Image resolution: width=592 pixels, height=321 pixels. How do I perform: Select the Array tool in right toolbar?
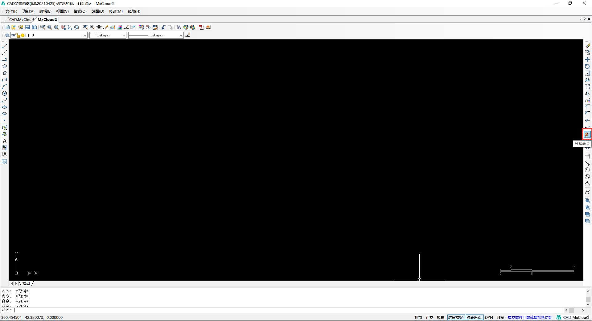tap(587, 87)
